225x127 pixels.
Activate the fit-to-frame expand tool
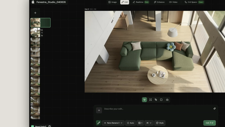coord(150,99)
